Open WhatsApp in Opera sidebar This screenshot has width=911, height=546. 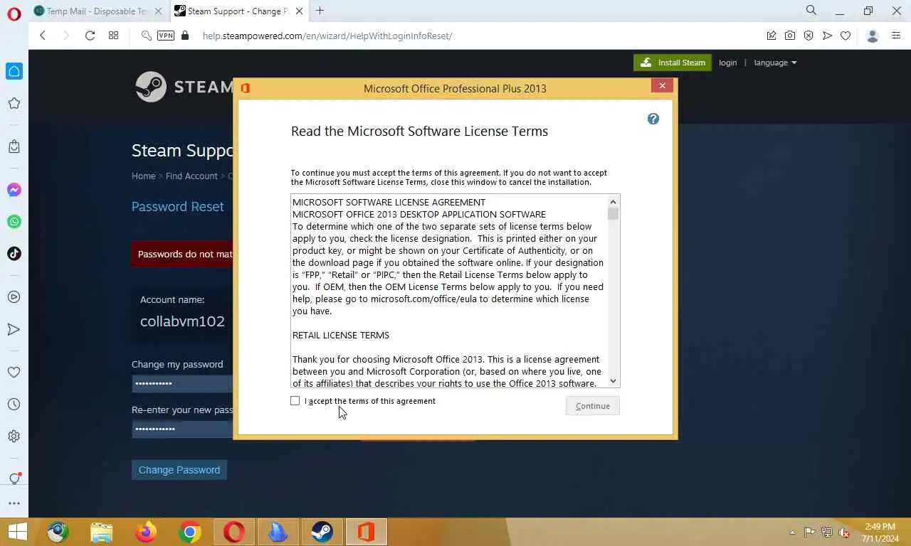point(14,222)
